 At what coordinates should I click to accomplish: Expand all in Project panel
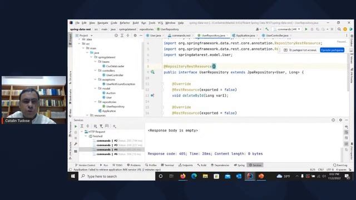click(122, 36)
